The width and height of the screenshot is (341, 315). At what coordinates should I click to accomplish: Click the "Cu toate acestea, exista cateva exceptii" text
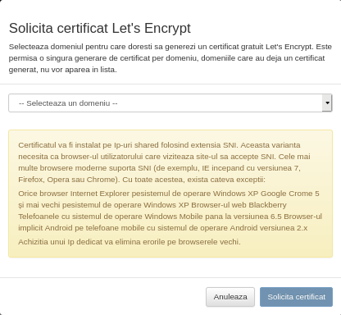(193, 180)
